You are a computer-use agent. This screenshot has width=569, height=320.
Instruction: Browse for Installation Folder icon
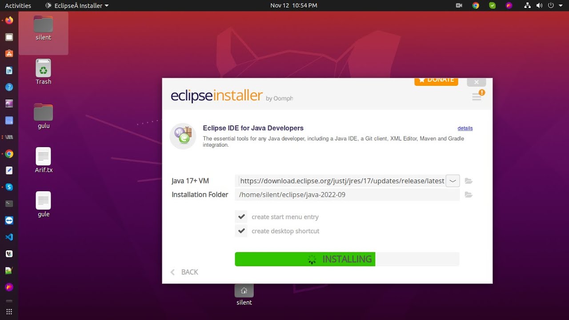[x=469, y=195]
